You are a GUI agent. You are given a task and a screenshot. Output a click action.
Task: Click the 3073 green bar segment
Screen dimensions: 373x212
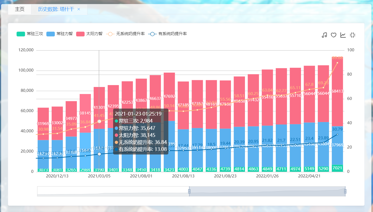tap(43, 170)
